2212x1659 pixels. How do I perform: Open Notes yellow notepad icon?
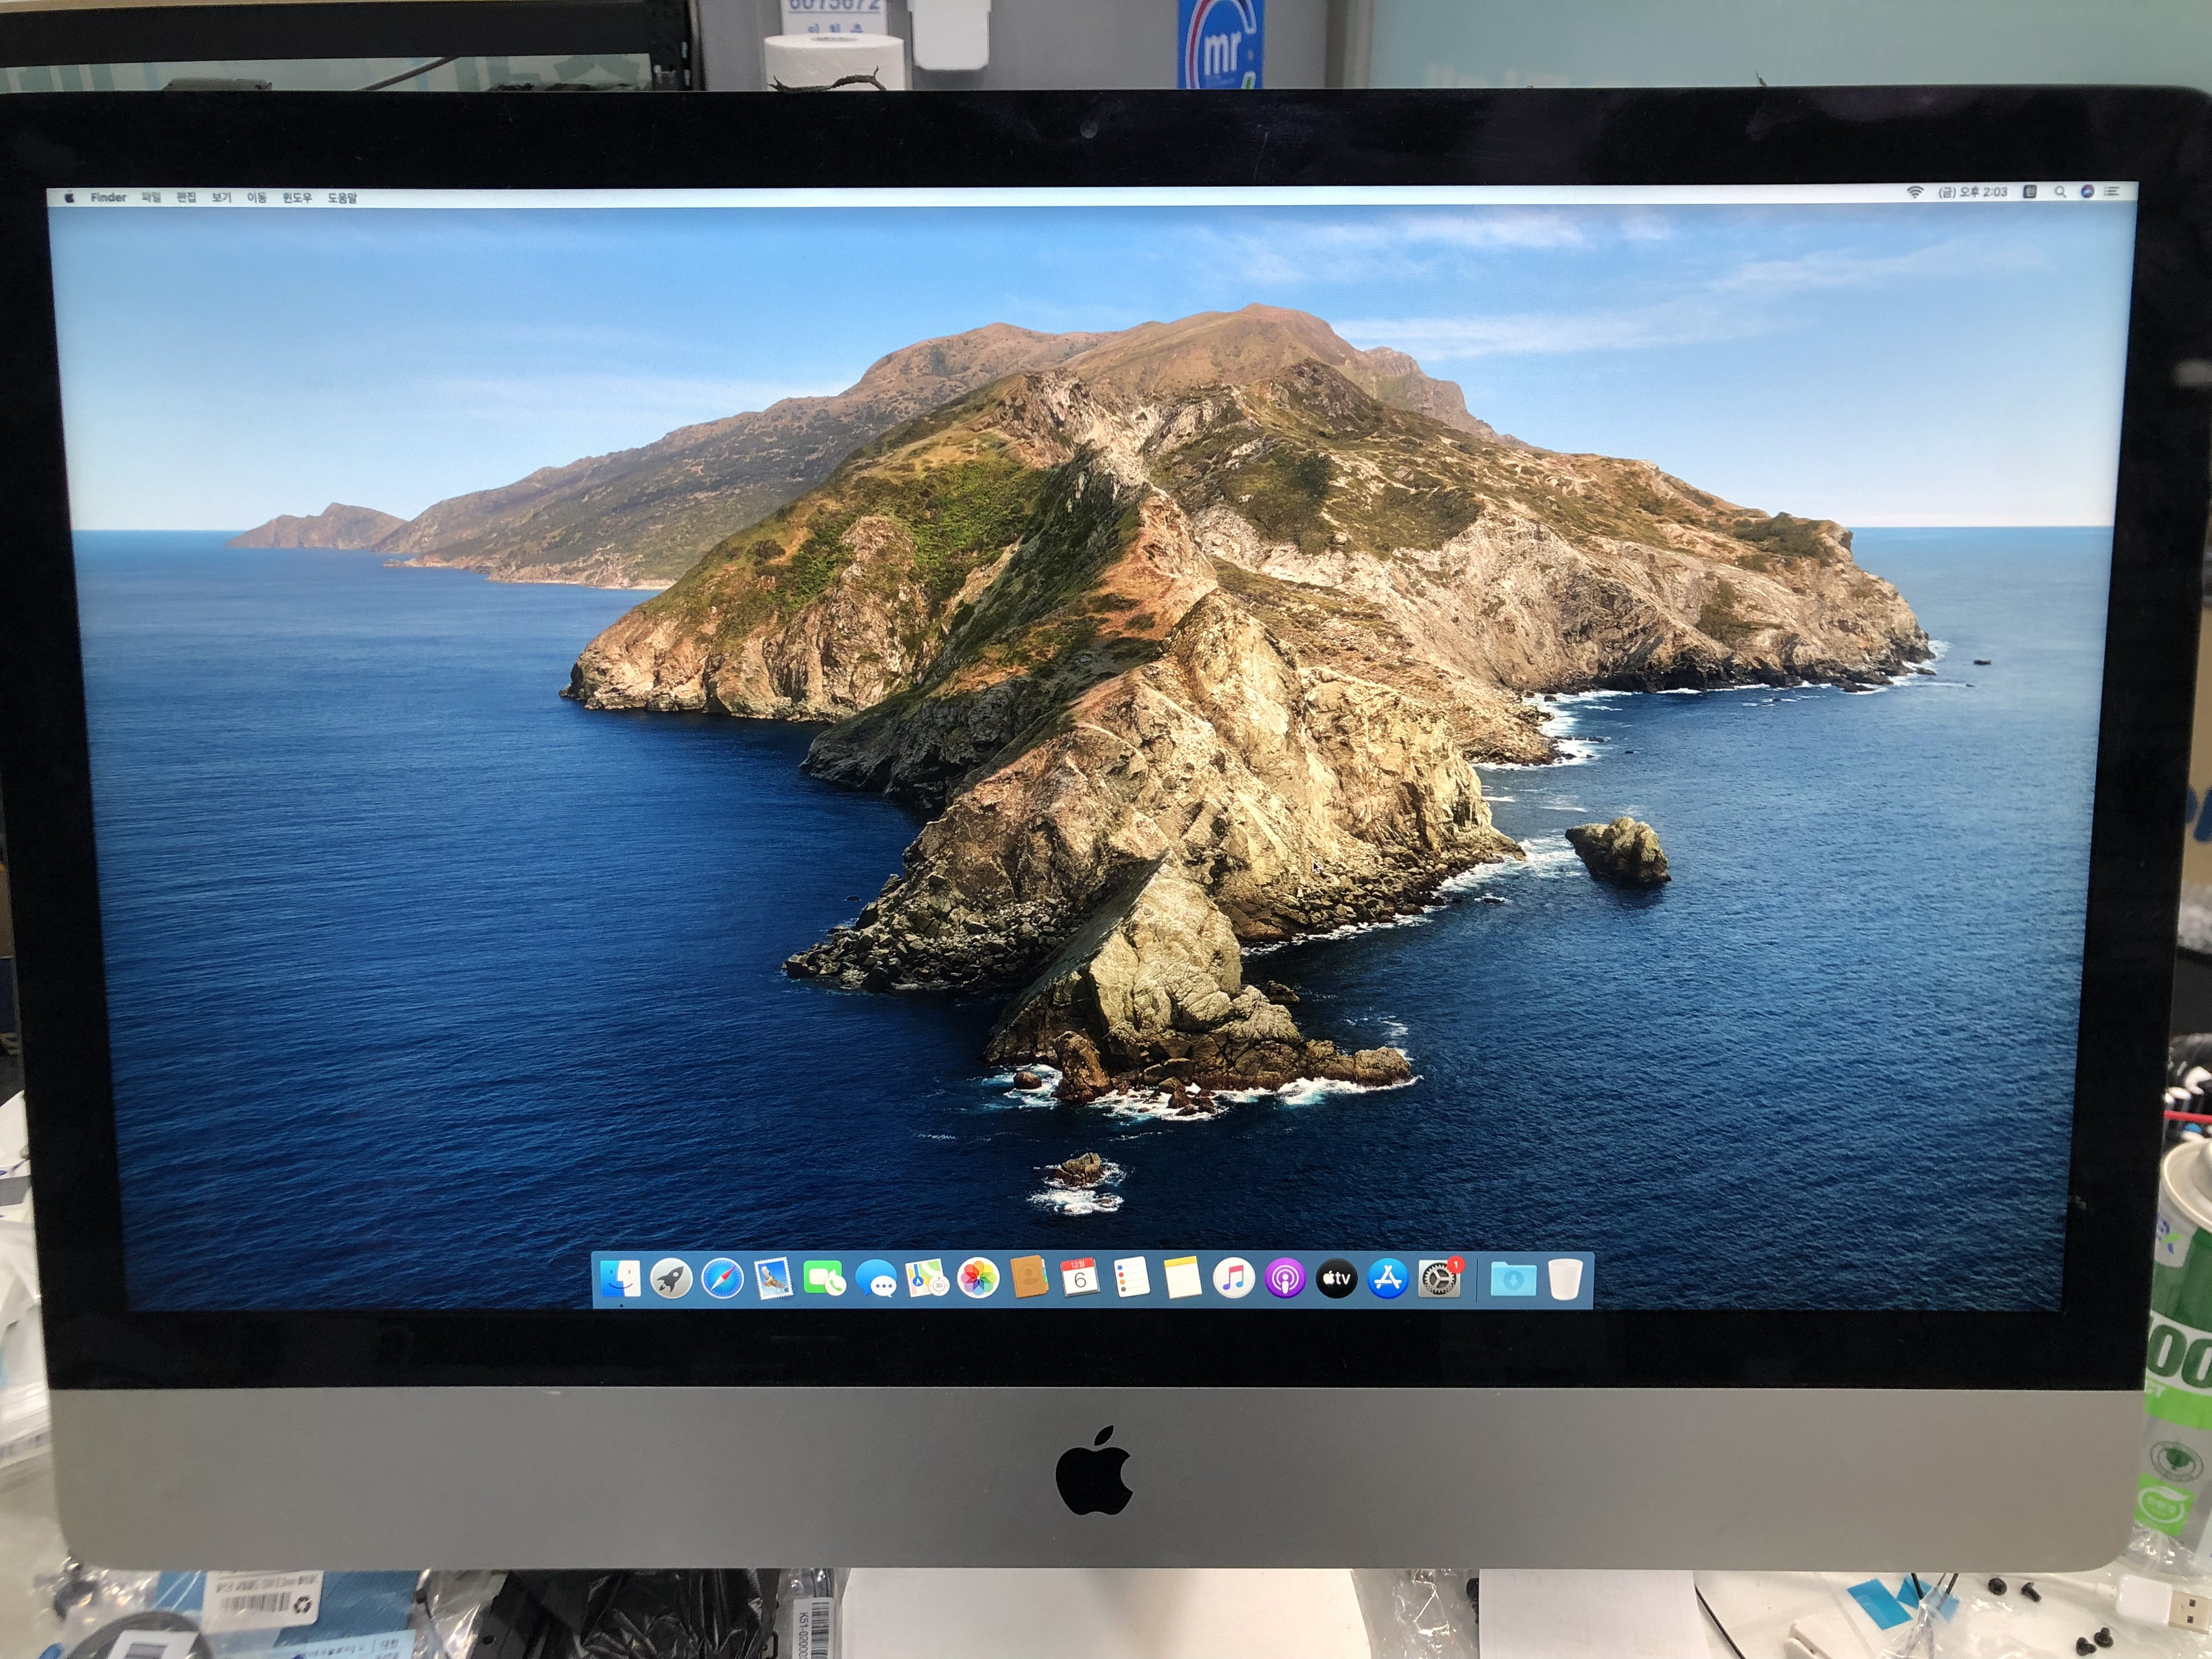pyautogui.click(x=1182, y=1278)
